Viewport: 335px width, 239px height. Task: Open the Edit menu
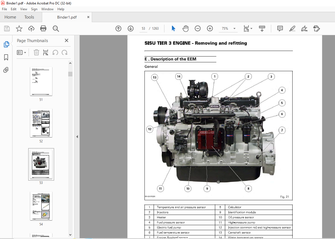pyautogui.click(x=14, y=9)
